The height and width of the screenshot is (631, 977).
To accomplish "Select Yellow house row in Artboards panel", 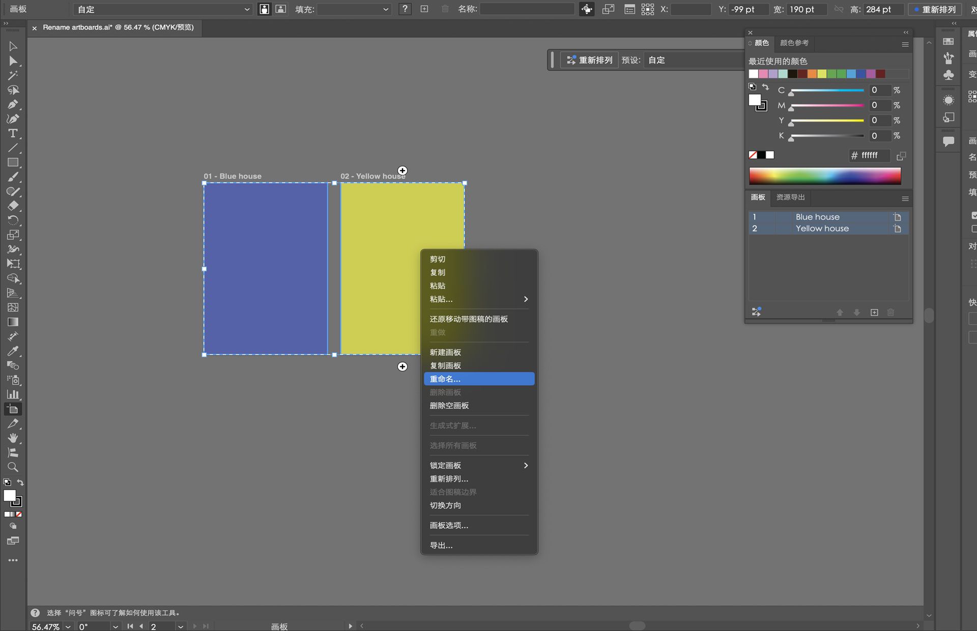I will [x=822, y=228].
